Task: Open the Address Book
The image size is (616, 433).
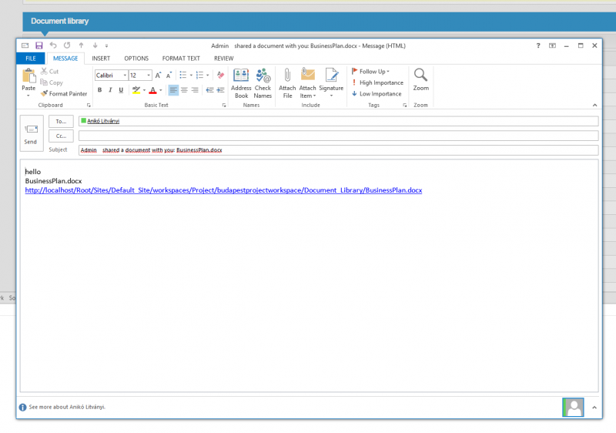Action: pyautogui.click(x=241, y=83)
